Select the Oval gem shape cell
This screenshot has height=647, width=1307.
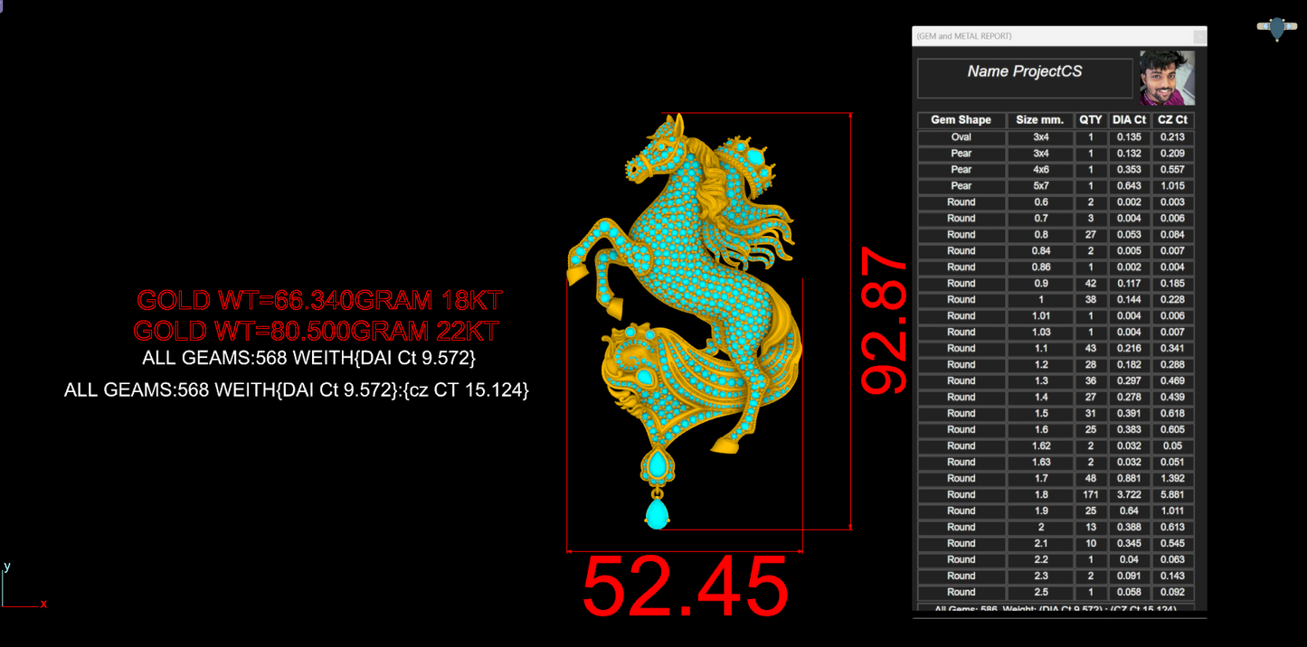pos(961,137)
